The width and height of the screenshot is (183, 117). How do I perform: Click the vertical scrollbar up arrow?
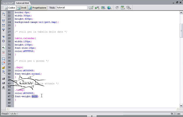181,12
